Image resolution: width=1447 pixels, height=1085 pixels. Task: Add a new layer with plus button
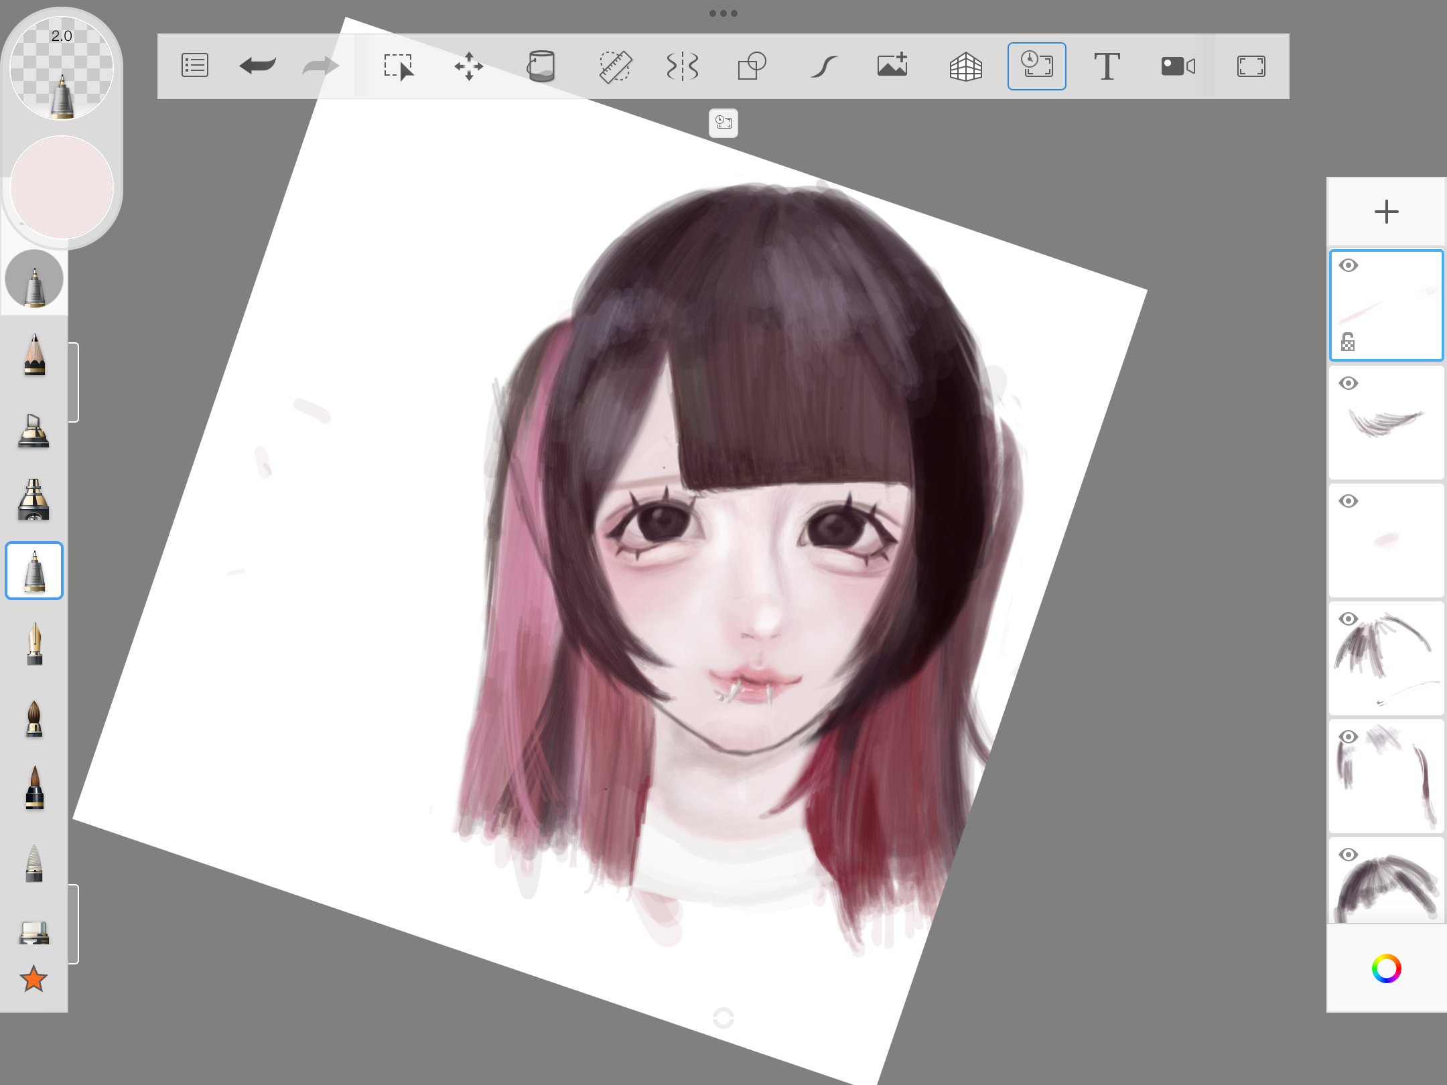[x=1386, y=212]
